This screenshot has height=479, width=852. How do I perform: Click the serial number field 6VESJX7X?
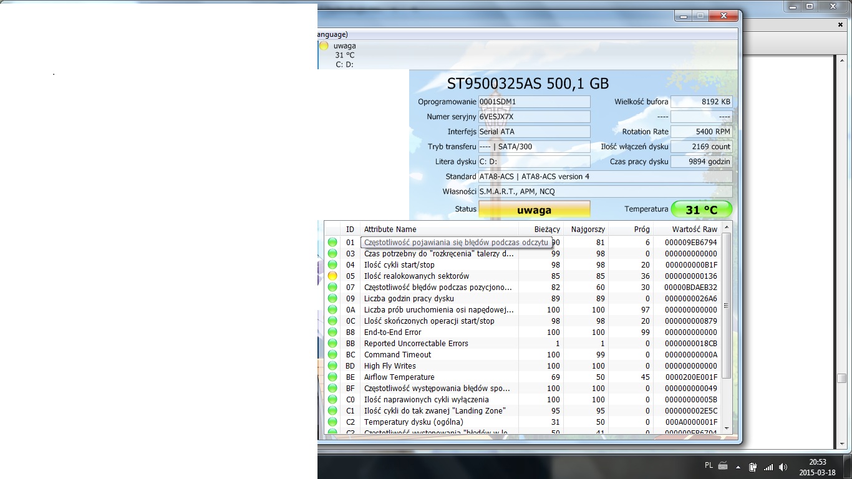click(534, 117)
